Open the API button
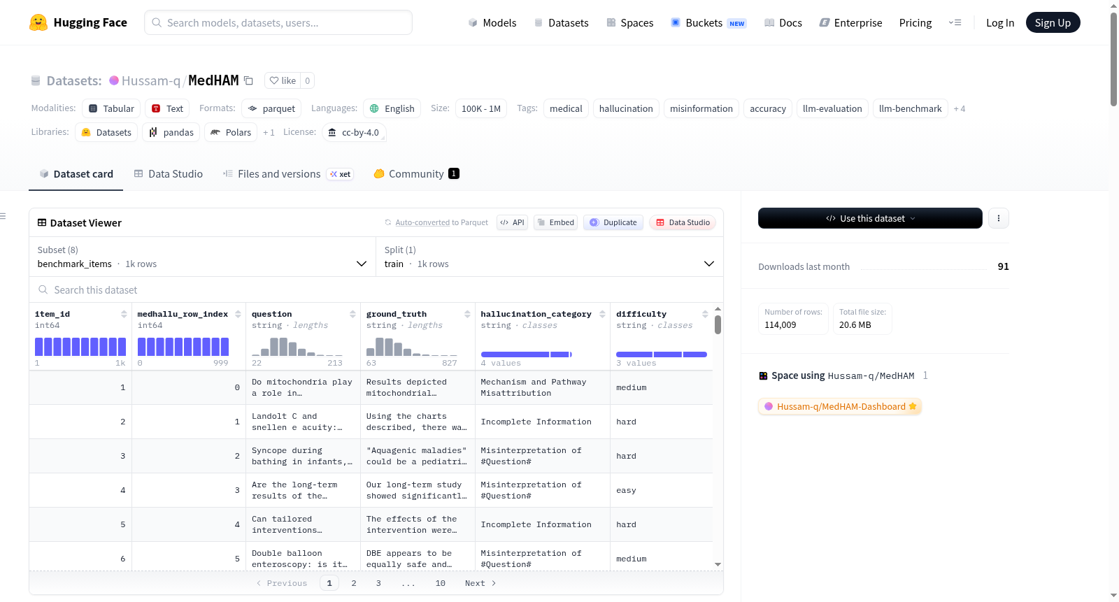The image size is (1119, 602). point(512,222)
